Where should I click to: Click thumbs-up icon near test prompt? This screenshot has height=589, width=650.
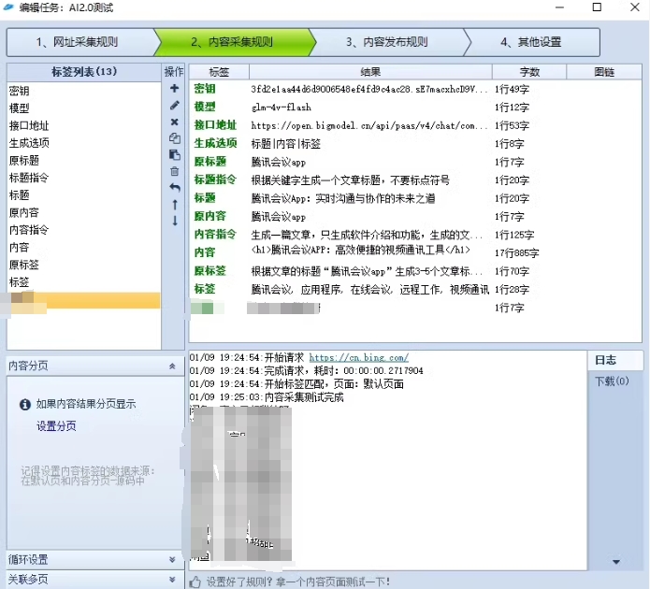pyautogui.click(x=195, y=582)
